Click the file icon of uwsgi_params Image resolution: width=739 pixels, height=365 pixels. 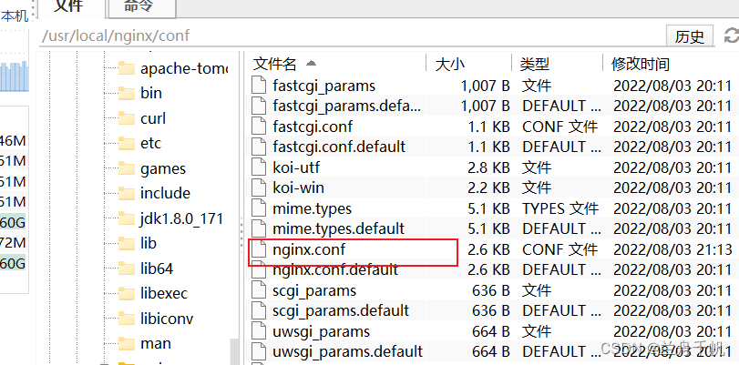pyautogui.click(x=258, y=331)
